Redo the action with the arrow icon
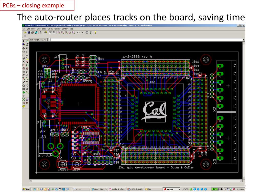Image resolution: width=262 pixels, height=196 pixels. pos(82,32)
